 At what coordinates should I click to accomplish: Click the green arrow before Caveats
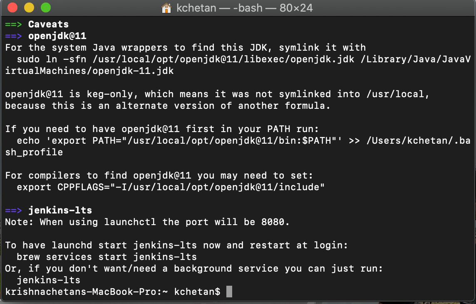(13, 24)
